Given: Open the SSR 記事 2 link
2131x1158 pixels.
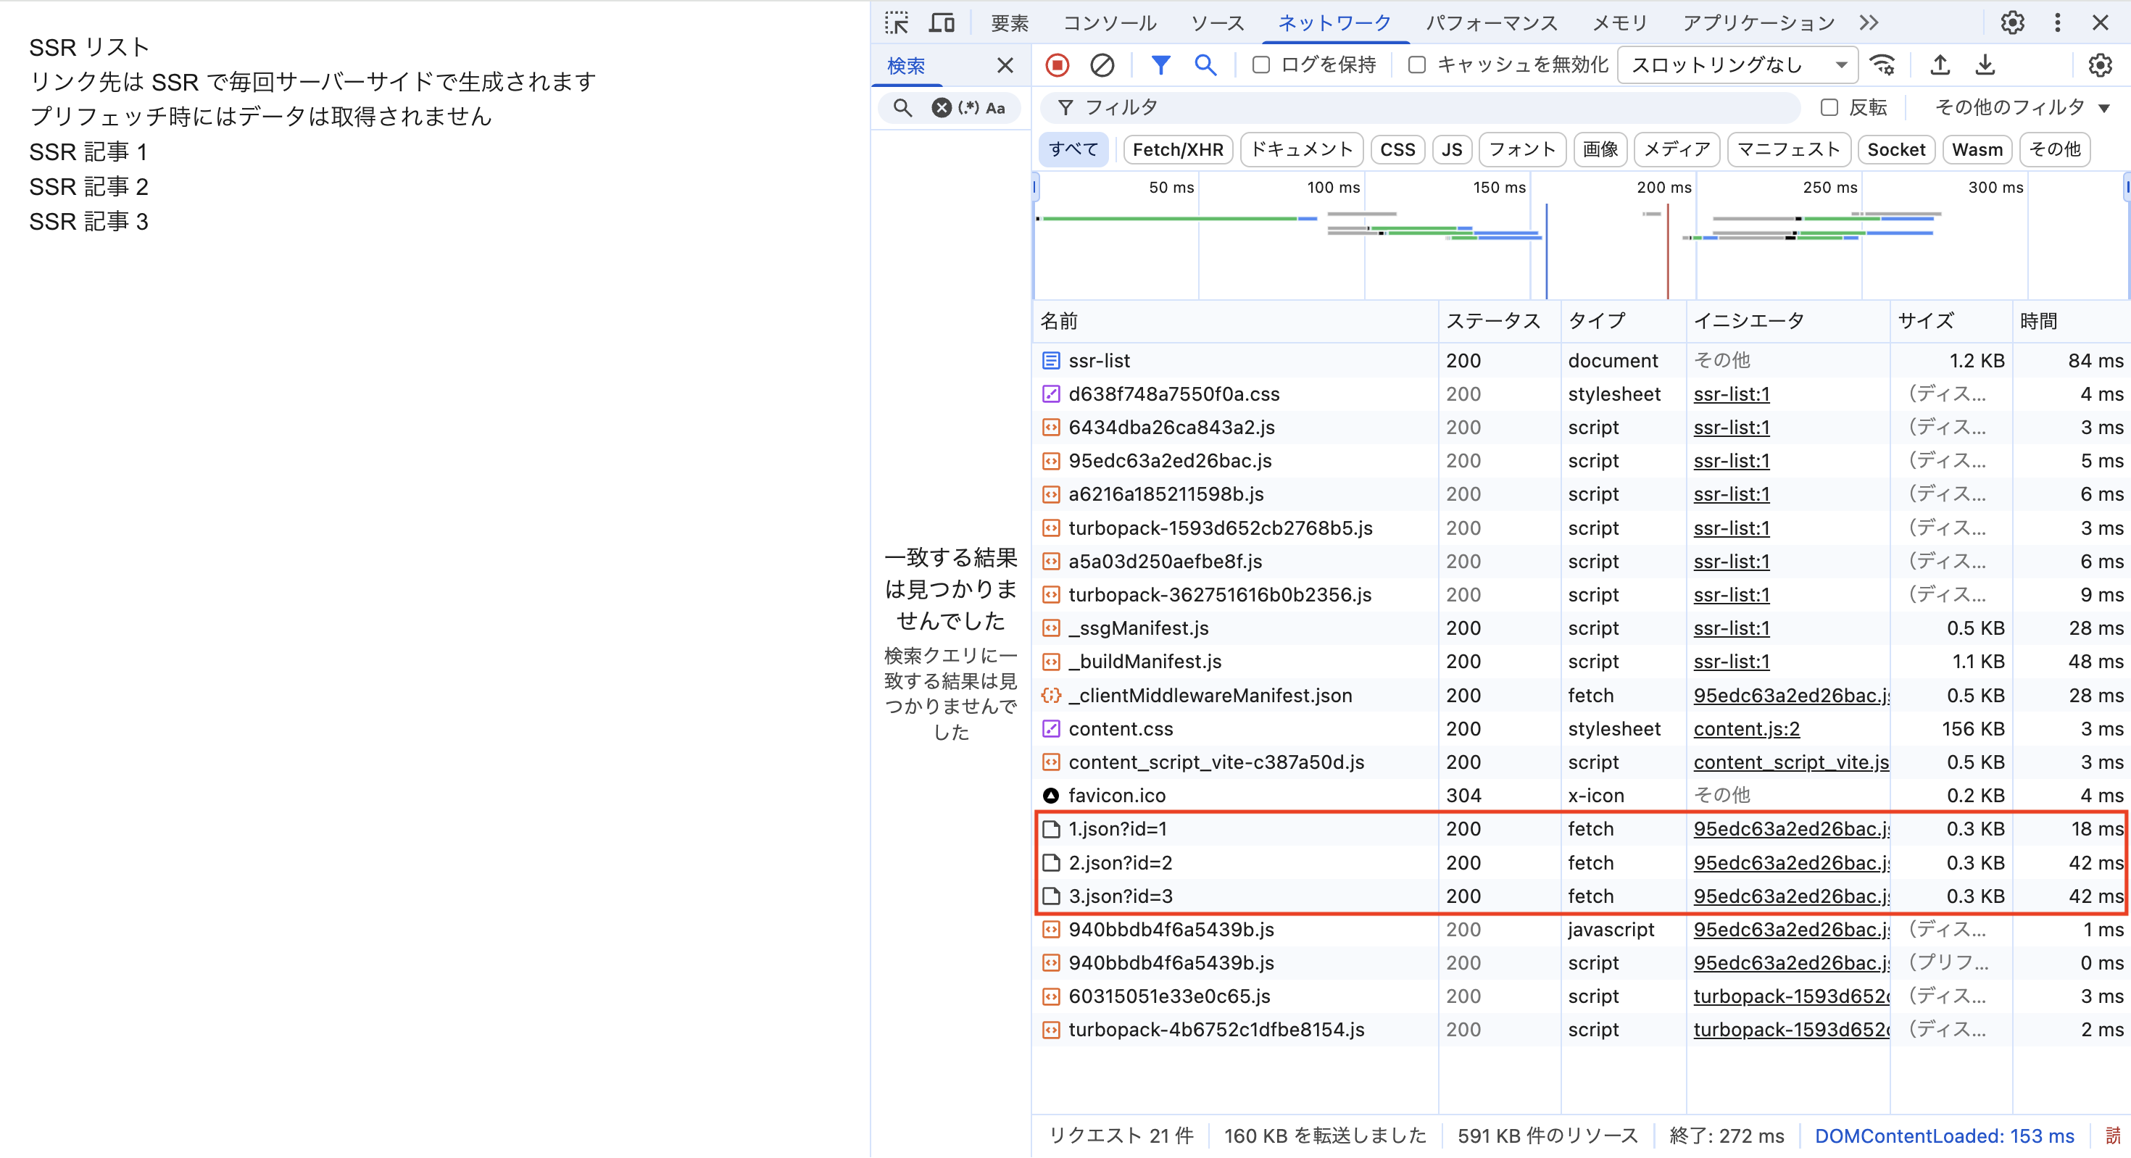Looking at the screenshot, I should point(88,187).
